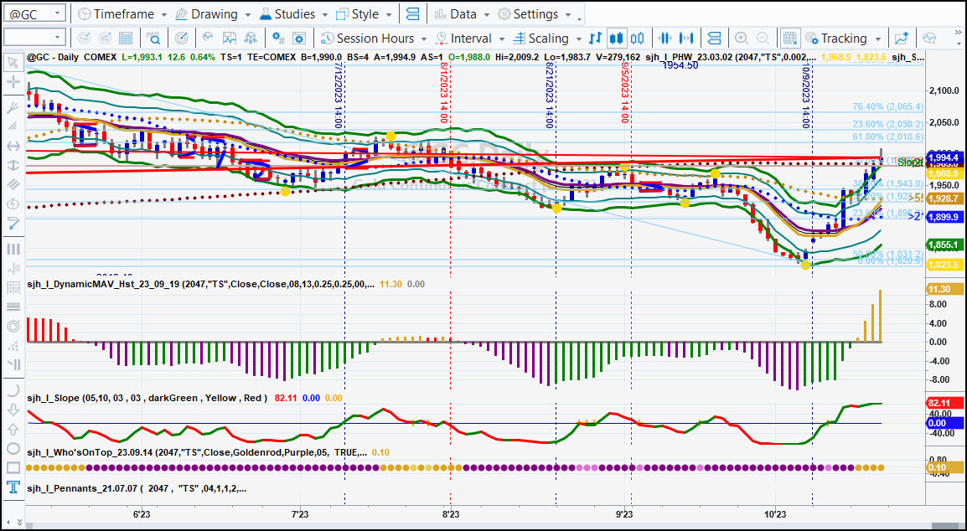Screen dimensions: 967x531
Task: Open the empty combo box below @GC
Action: click(x=34, y=38)
